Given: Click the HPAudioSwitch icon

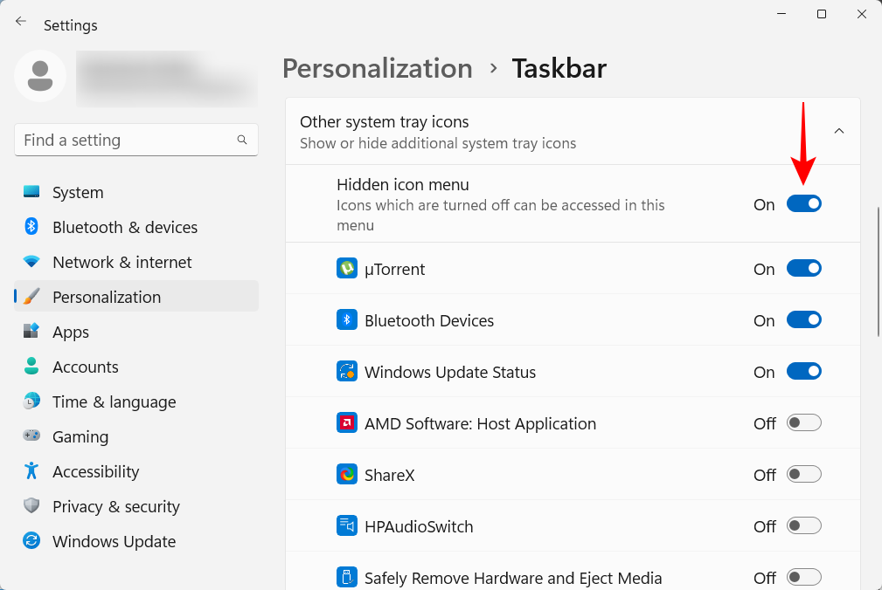Looking at the screenshot, I should pos(347,525).
